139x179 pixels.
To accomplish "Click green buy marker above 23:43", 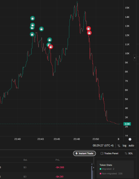I will click(x=41, y=29).
